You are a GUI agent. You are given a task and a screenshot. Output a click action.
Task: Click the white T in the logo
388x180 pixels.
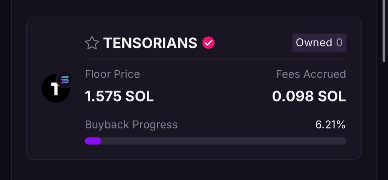click(x=55, y=89)
